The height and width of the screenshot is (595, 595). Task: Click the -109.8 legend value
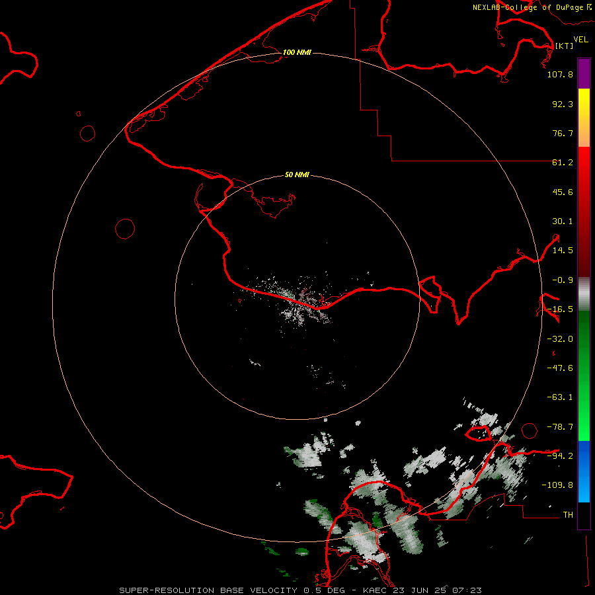(x=557, y=485)
